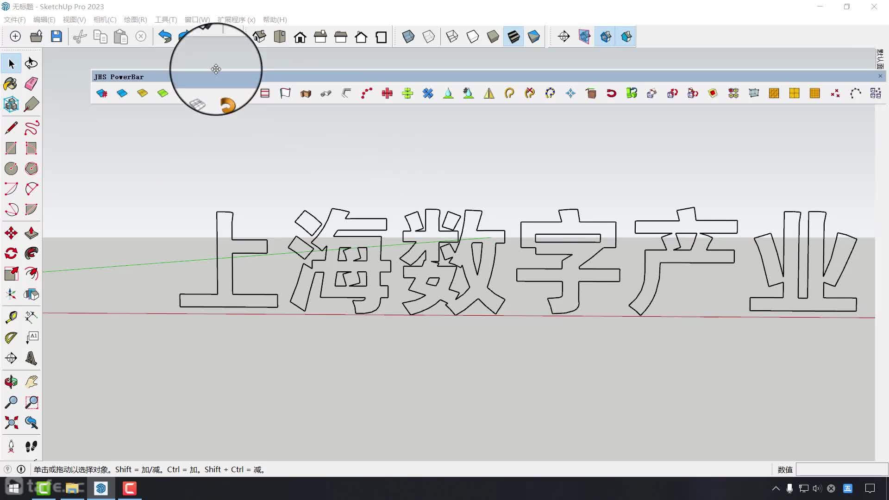Switch to Iso view icon
Viewport: 889px width, 500px height.
[259, 37]
